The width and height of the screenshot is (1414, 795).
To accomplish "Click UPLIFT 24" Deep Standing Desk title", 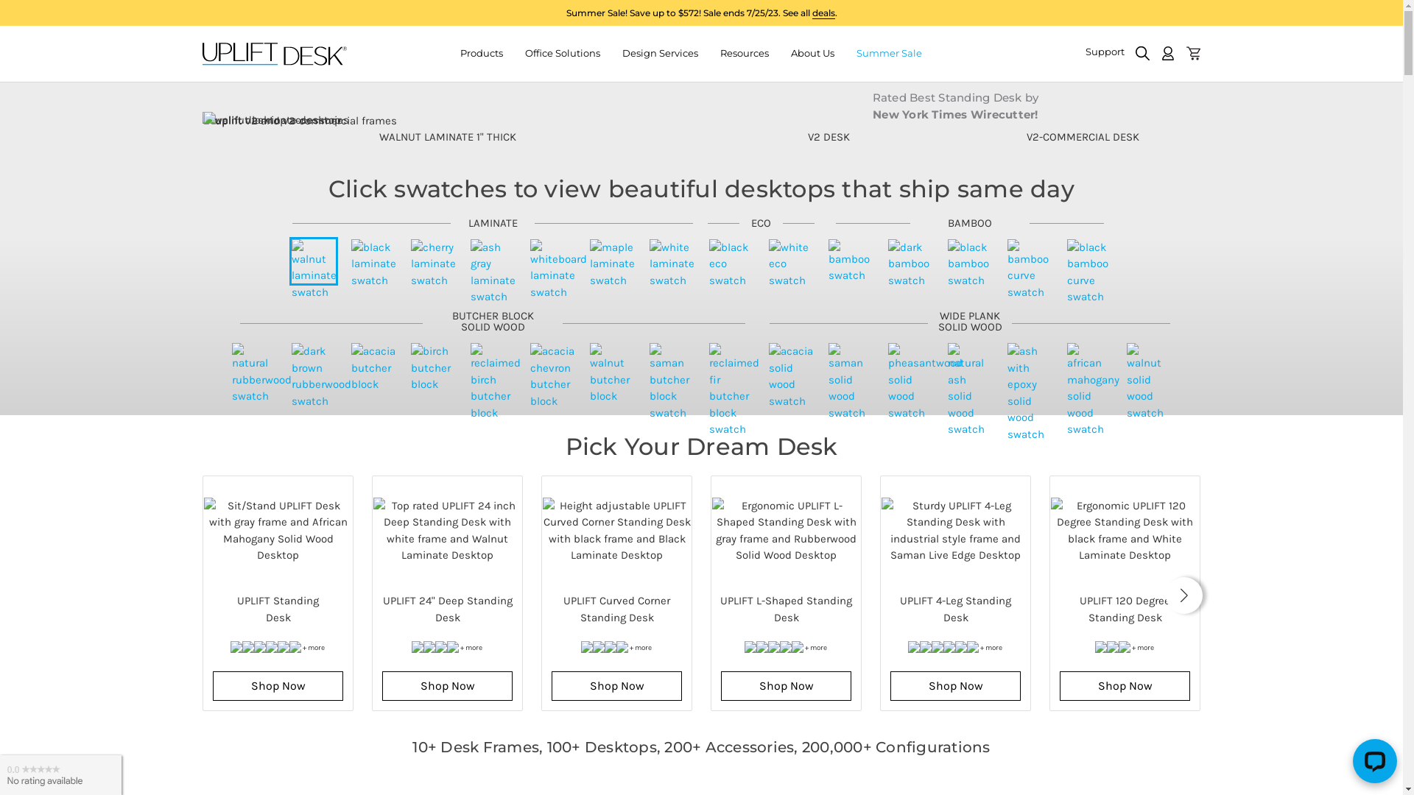I will [x=447, y=609].
